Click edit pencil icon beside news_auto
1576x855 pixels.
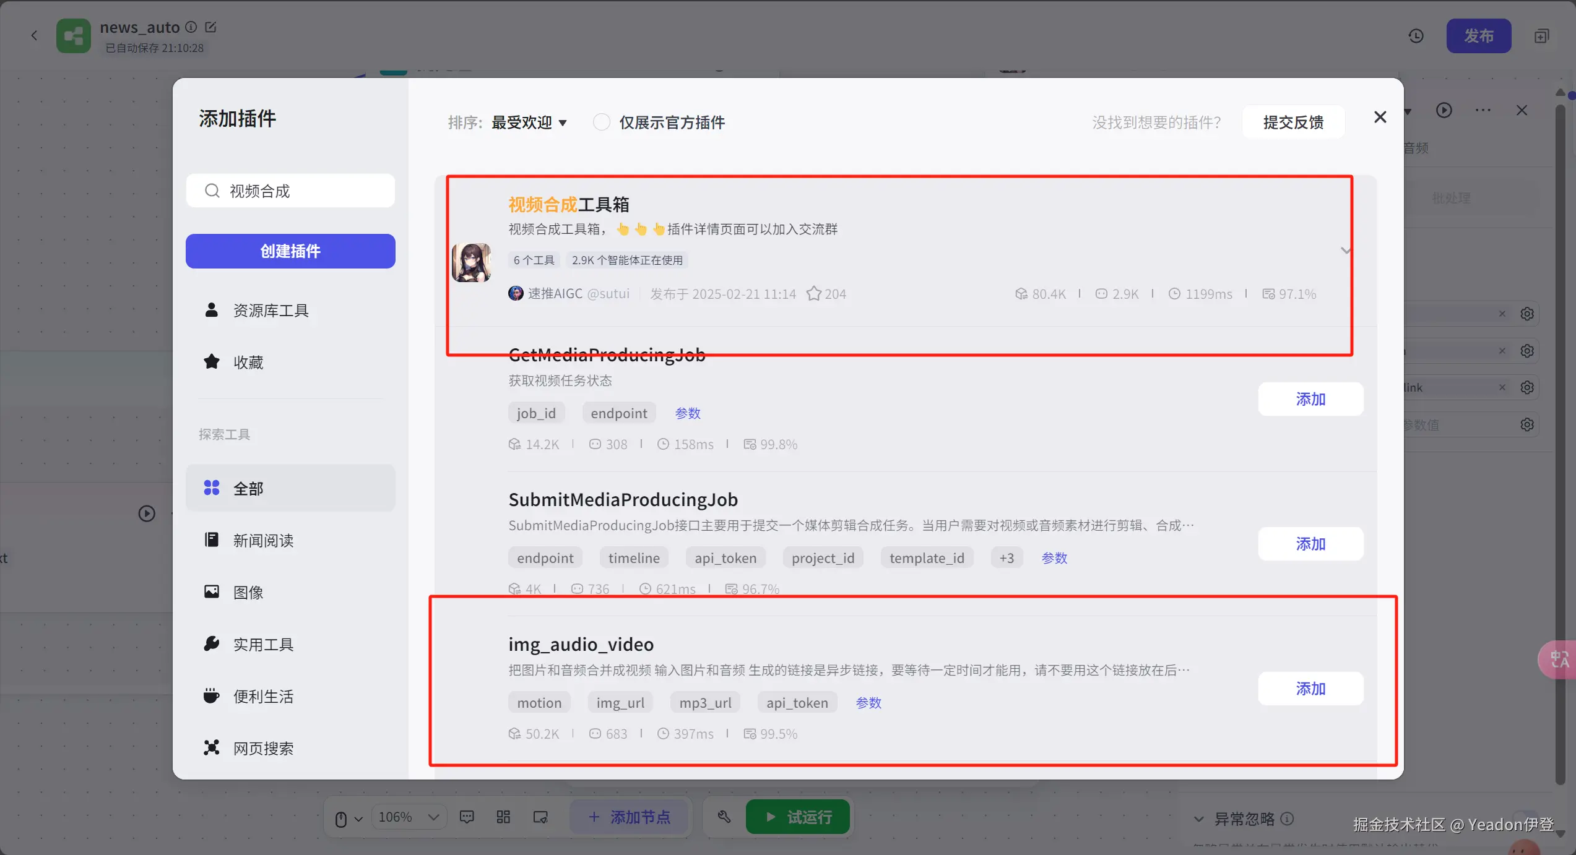[x=210, y=27]
